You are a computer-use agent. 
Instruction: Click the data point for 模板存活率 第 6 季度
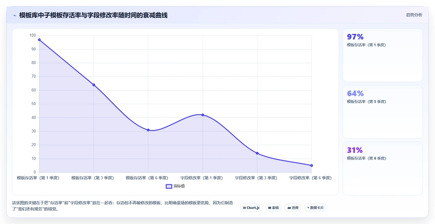(x=148, y=130)
